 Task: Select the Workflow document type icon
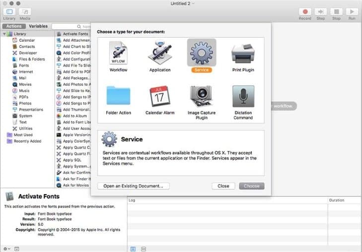tap(118, 53)
